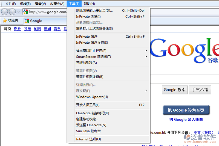The image size is (219, 146).
Task: Click 把 Google 设为首页 button
Action: [186, 110]
